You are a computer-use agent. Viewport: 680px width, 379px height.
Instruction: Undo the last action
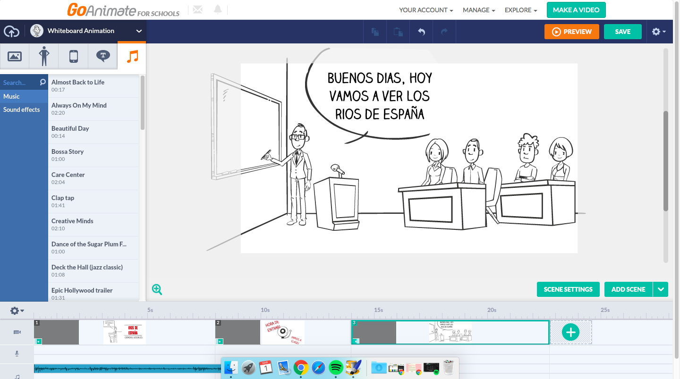click(421, 32)
